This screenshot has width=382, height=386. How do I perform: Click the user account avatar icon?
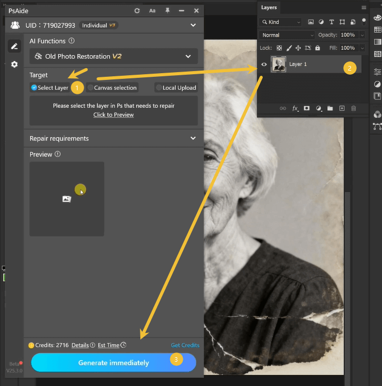click(15, 25)
